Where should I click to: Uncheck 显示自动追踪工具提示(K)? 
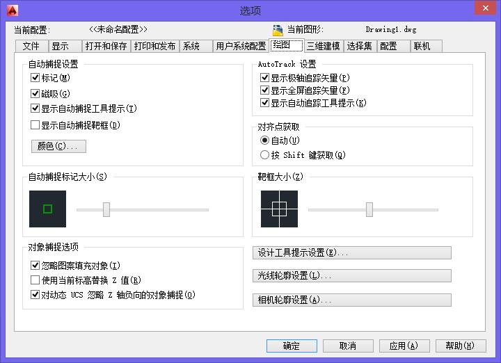pyautogui.click(x=264, y=103)
